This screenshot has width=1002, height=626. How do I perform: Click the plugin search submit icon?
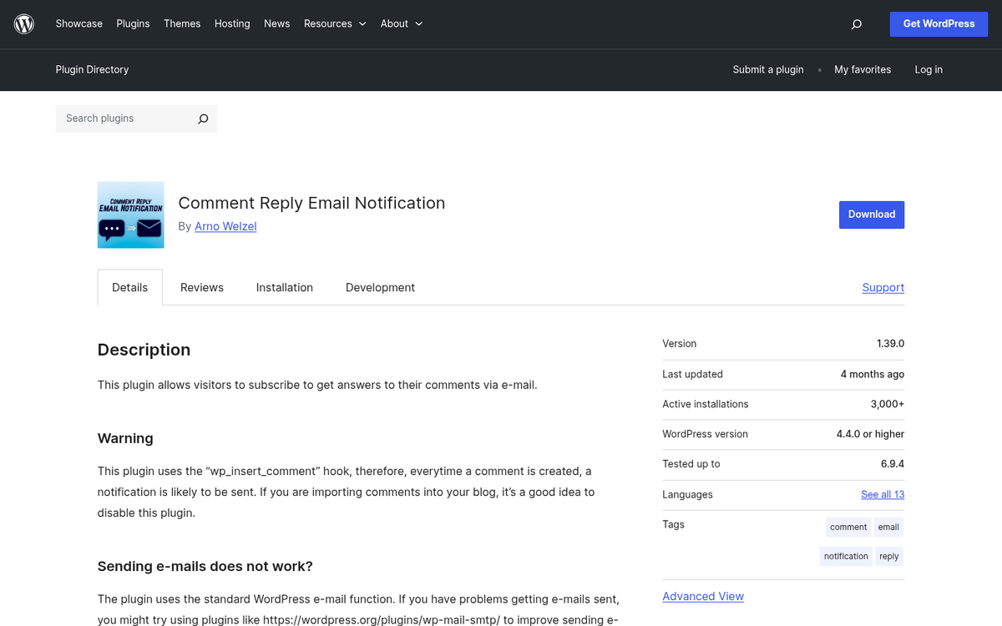pyautogui.click(x=202, y=119)
